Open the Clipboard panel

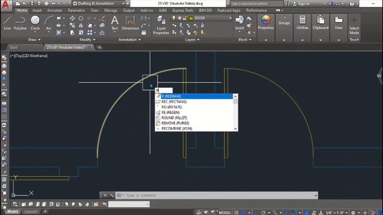pos(321,23)
